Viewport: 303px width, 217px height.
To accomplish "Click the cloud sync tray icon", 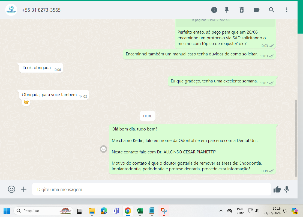I will click(x=230, y=211).
